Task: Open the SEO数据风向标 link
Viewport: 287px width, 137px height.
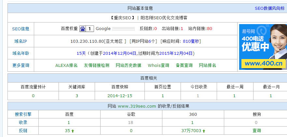Action: [269, 8]
